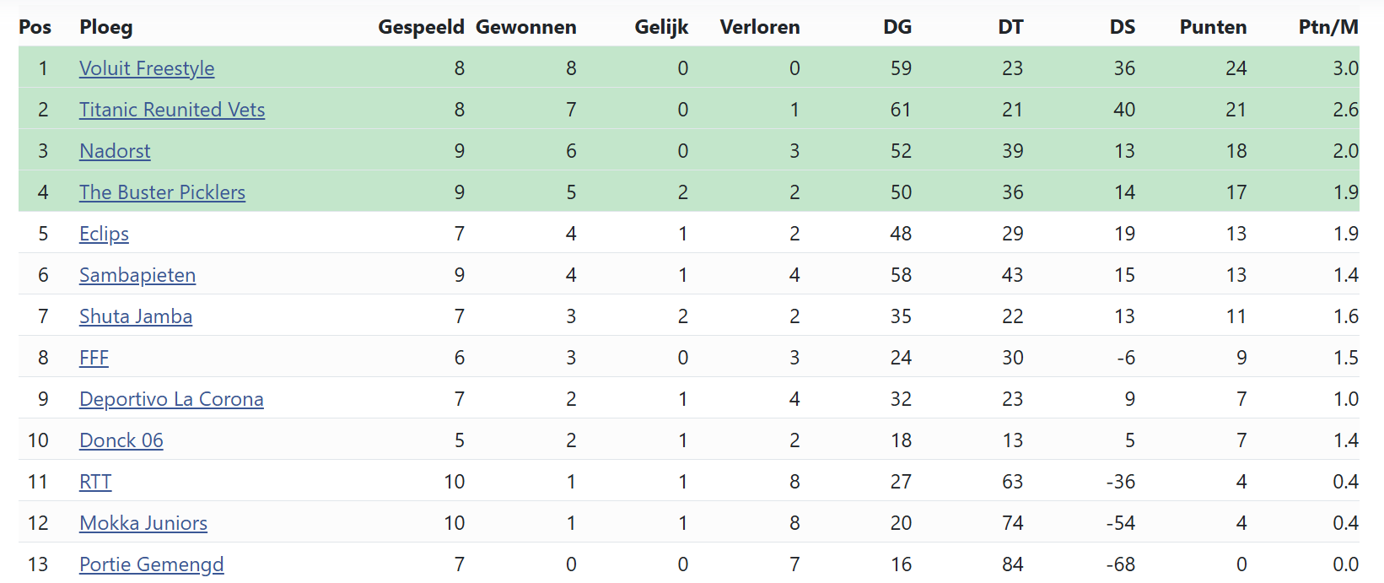Click the Ploeg column header
Image resolution: width=1384 pixels, height=583 pixels.
pyautogui.click(x=106, y=27)
